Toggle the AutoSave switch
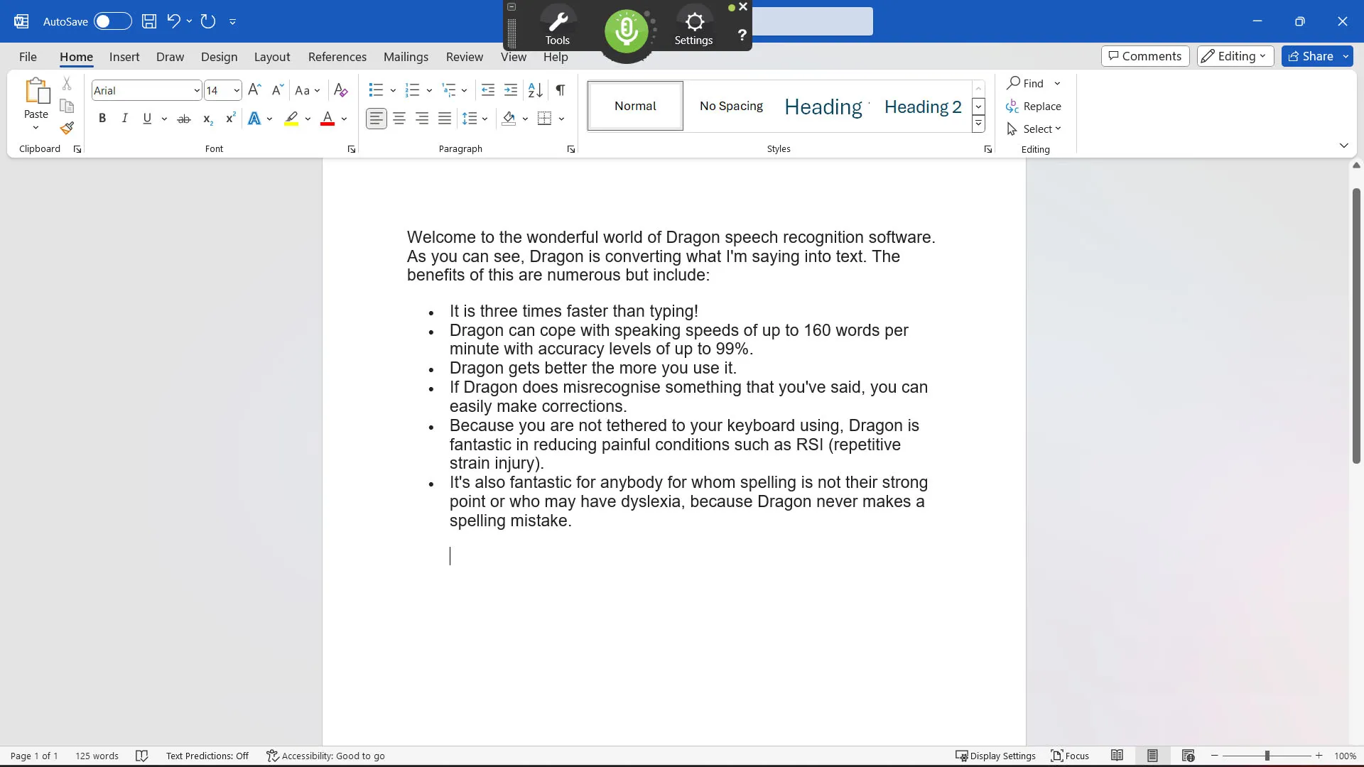The width and height of the screenshot is (1364, 767). click(113, 21)
